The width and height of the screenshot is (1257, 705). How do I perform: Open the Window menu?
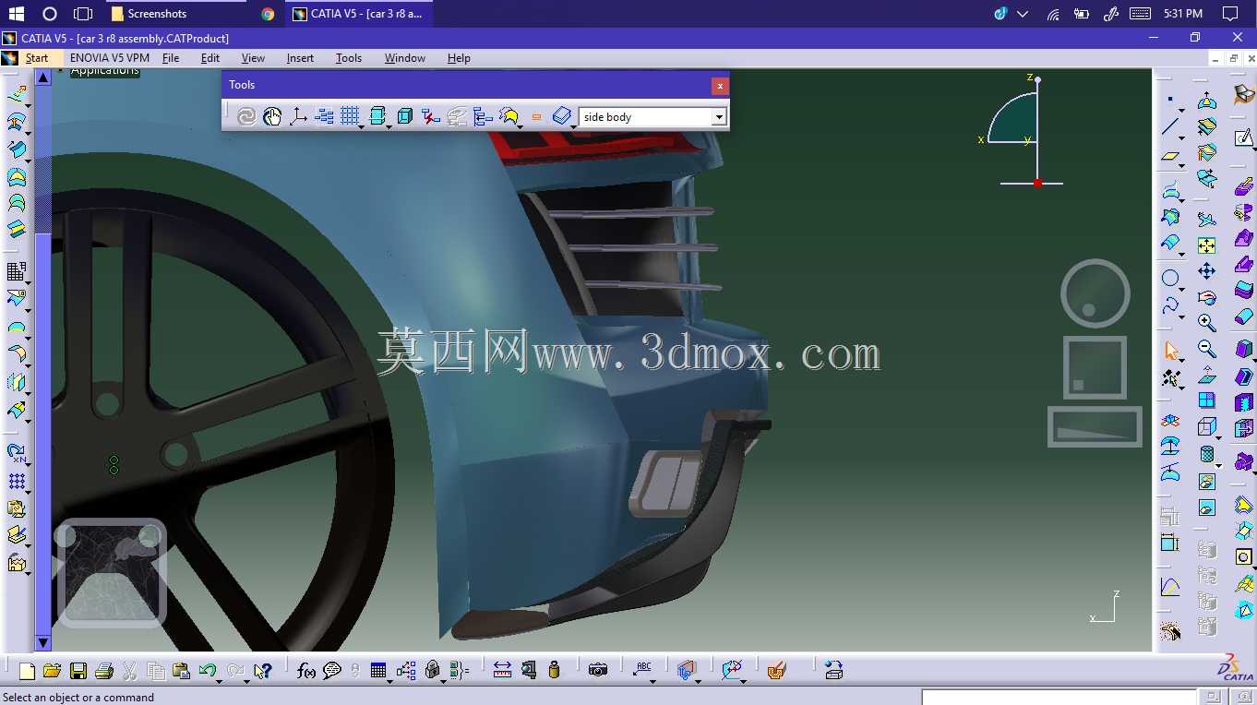pyautogui.click(x=405, y=58)
